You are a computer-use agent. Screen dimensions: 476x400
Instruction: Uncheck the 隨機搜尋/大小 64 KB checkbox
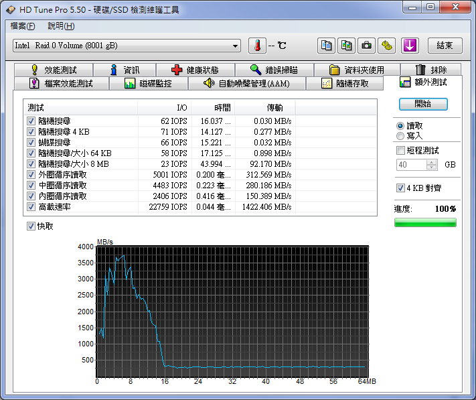click(x=31, y=153)
